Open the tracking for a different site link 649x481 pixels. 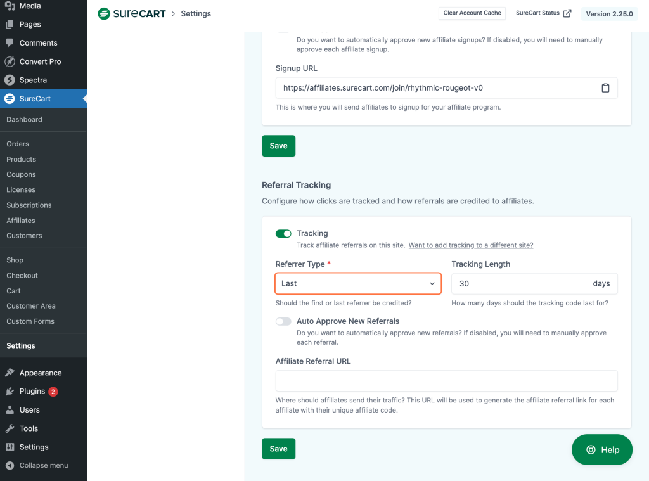point(470,245)
